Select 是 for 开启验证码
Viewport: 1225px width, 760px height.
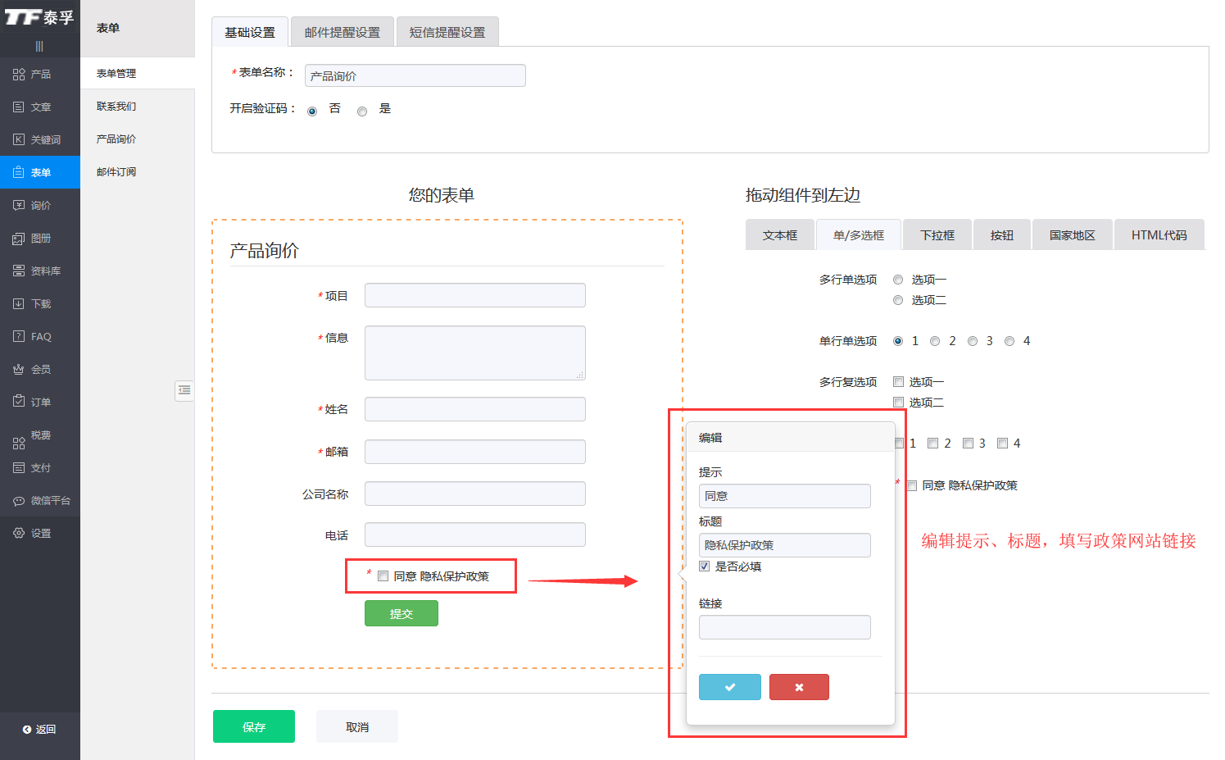coord(362,111)
